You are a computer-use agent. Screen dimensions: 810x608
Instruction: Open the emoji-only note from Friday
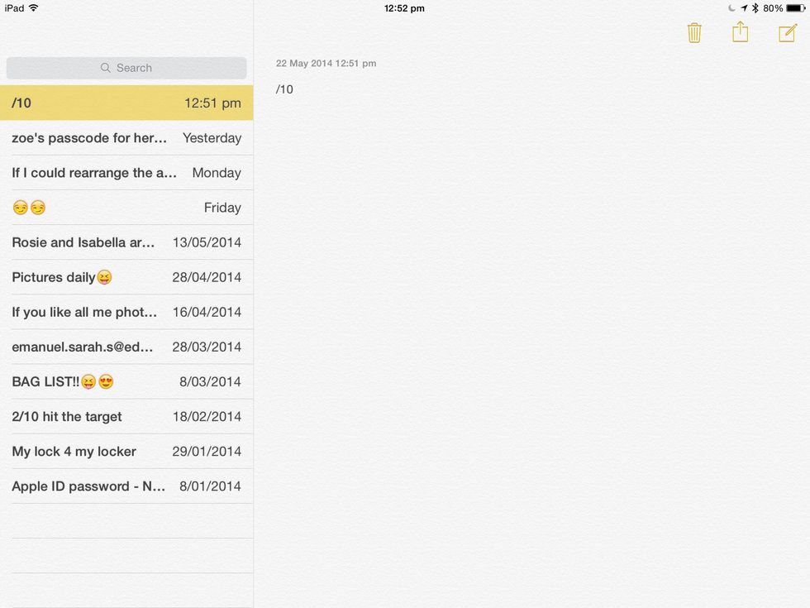126,208
